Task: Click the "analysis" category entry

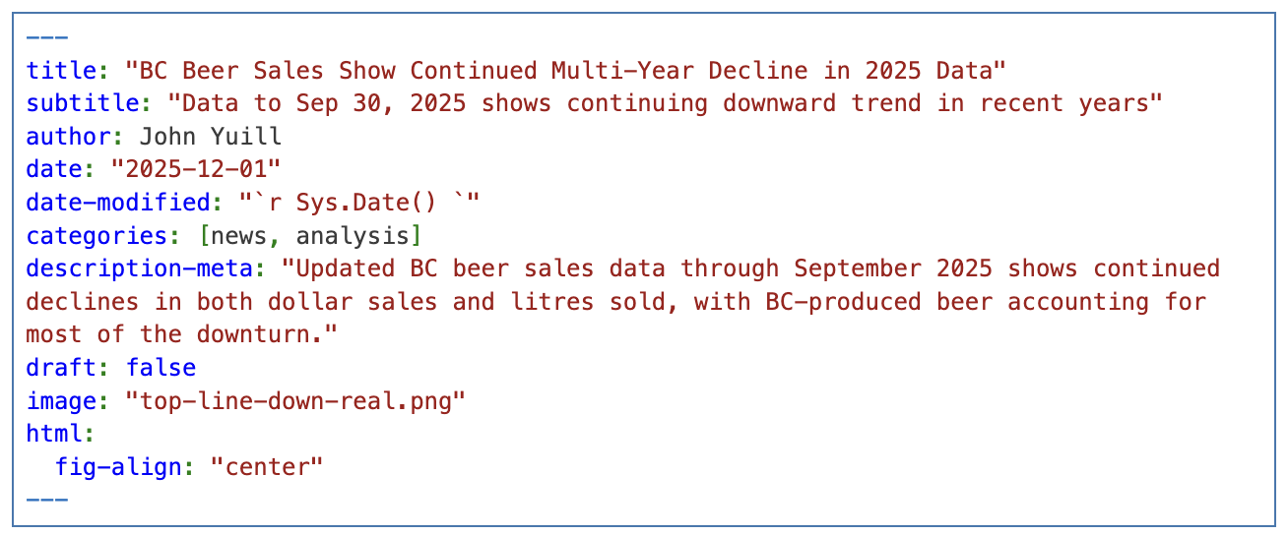Action: (353, 236)
